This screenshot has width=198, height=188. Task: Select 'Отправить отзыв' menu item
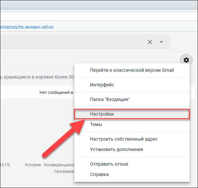tap(132, 164)
